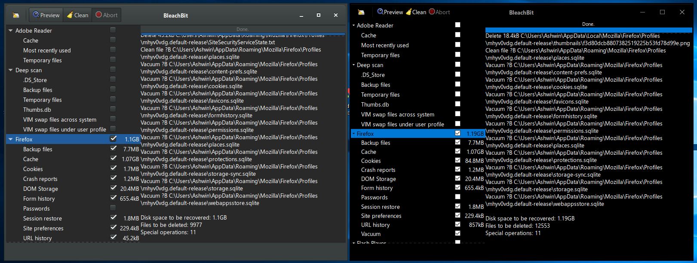The height and width of the screenshot is (263, 697).
Task: Select the Site preferences item in the black-themed window
Action: [x=381, y=216]
